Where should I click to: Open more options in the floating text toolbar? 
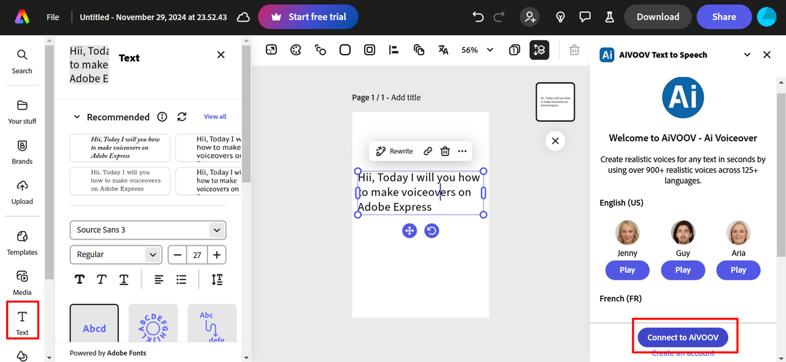[x=462, y=151]
